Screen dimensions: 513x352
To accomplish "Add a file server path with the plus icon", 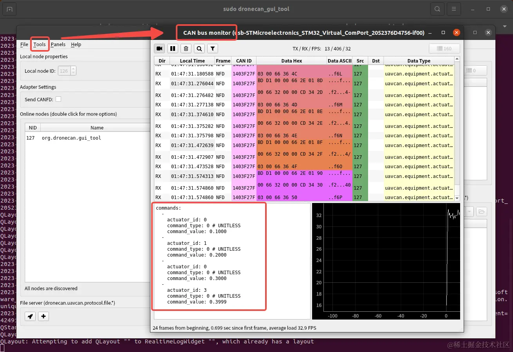I will [x=43, y=316].
